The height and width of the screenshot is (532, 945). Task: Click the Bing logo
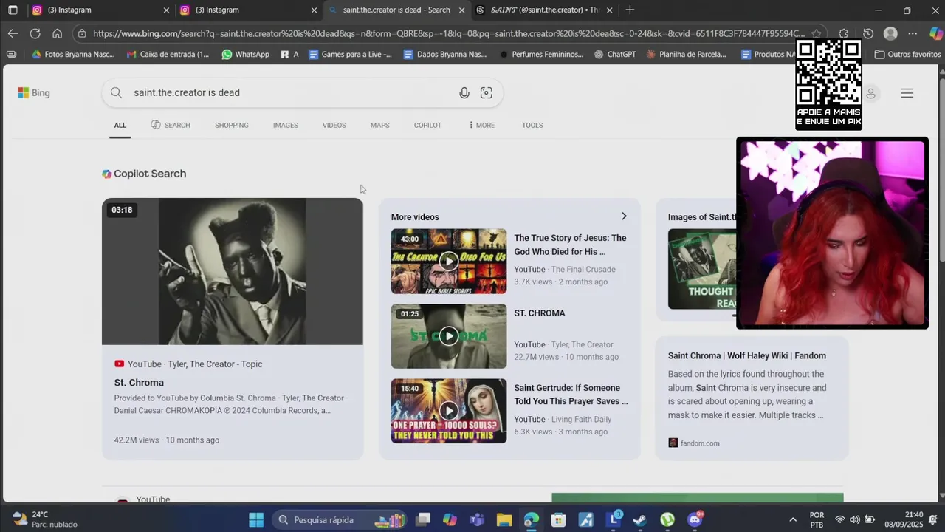click(34, 92)
